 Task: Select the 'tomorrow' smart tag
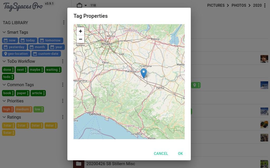point(51,40)
